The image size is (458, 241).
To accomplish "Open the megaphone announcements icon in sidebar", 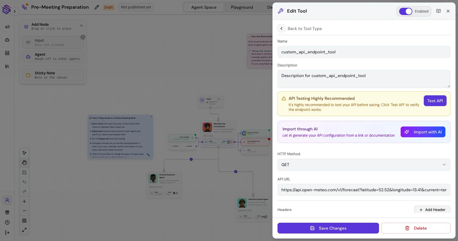I will pyautogui.click(x=7, y=27).
